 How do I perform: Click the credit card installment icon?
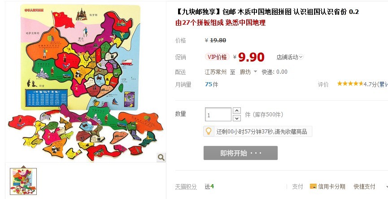pyautogui.click(x=313, y=186)
